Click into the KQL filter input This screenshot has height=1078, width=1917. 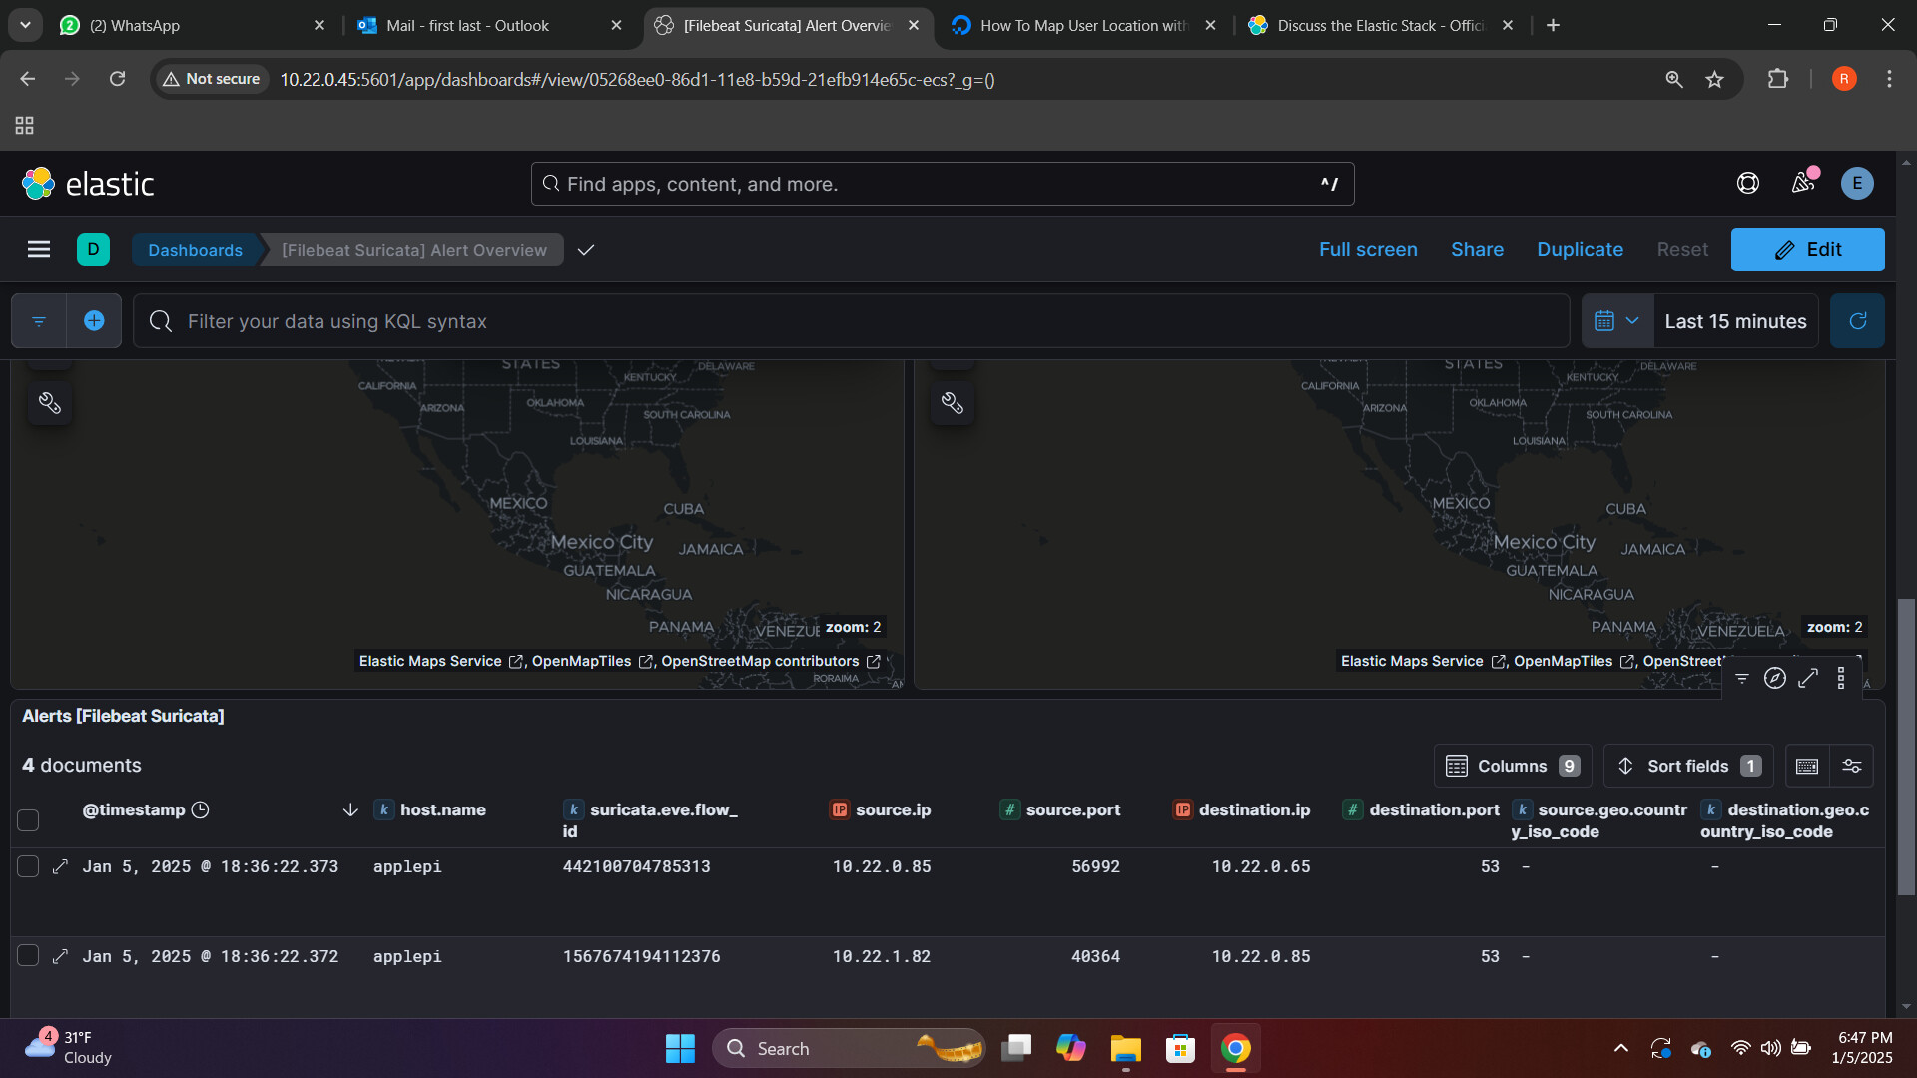point(849,321)
